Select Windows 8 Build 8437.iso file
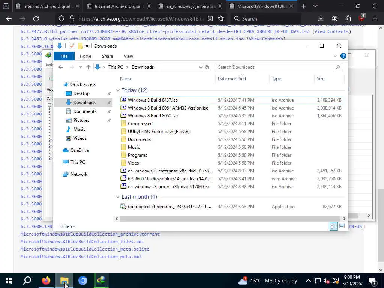 pos(231,100)
